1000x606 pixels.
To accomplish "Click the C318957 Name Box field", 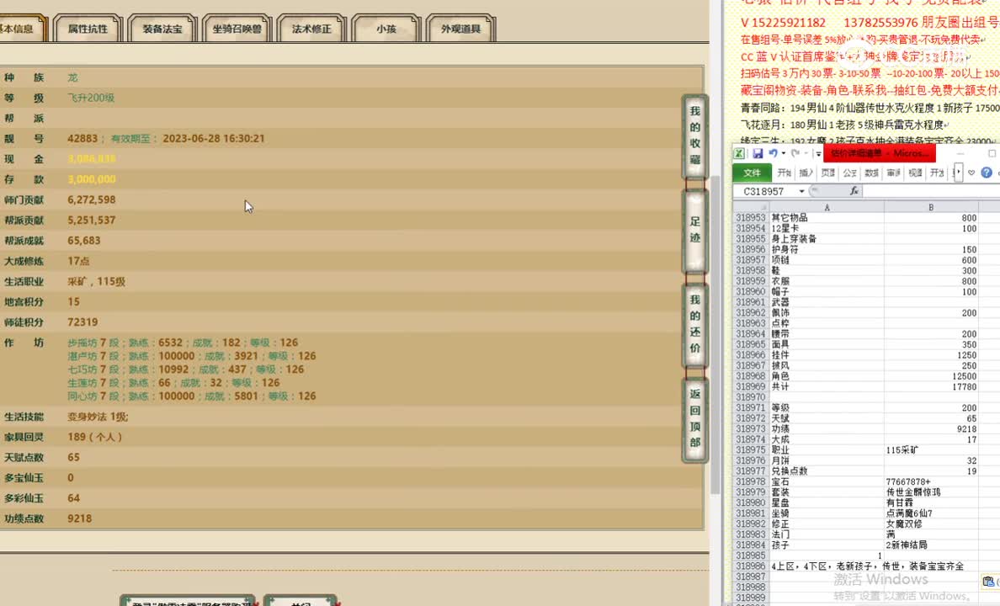I will (x=764, y=191).
